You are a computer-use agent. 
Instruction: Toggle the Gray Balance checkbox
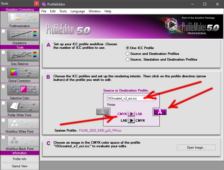coord(3,52)
